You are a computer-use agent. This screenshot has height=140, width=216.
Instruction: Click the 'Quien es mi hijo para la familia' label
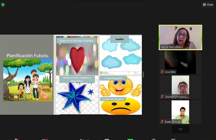pos(76,41)
